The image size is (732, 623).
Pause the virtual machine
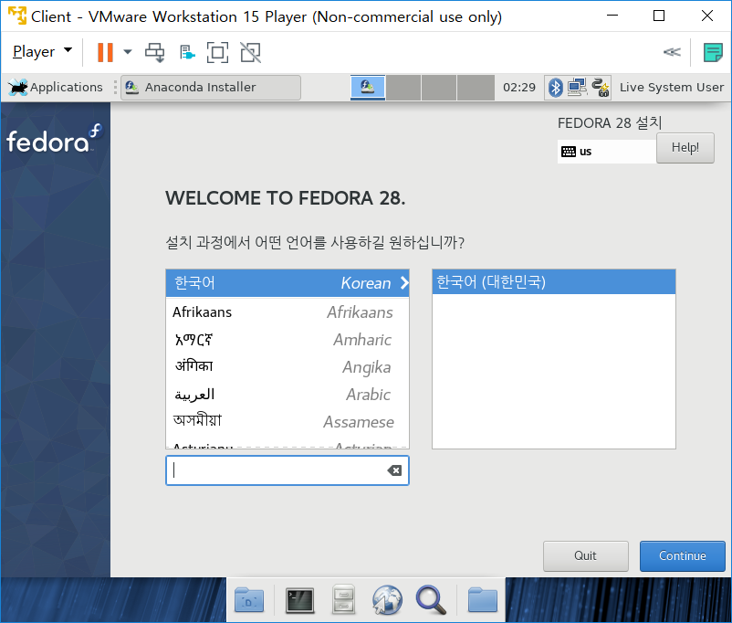(x=105, y=52)
